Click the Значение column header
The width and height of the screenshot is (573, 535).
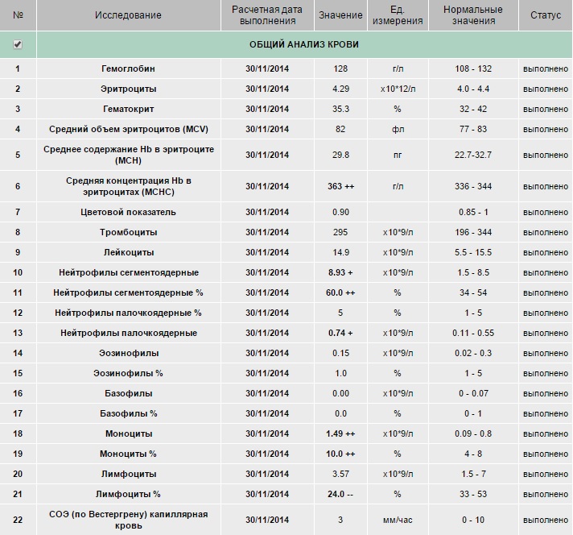click(x=340, y=15)
